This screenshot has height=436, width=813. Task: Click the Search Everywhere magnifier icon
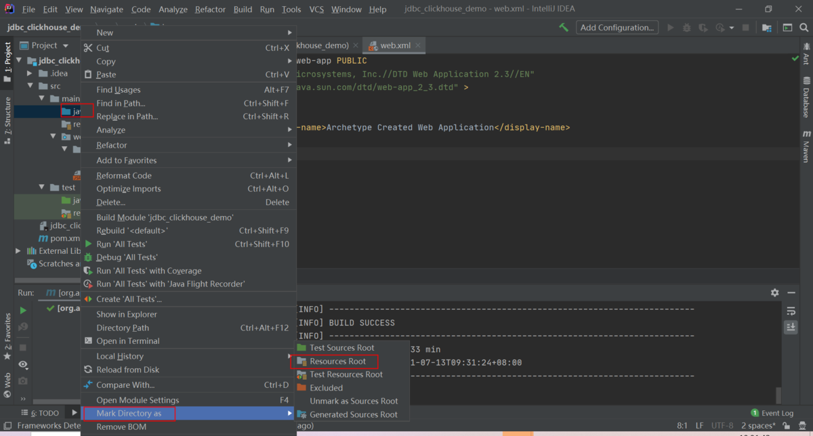pyautogui.click(x=803, y=28)
